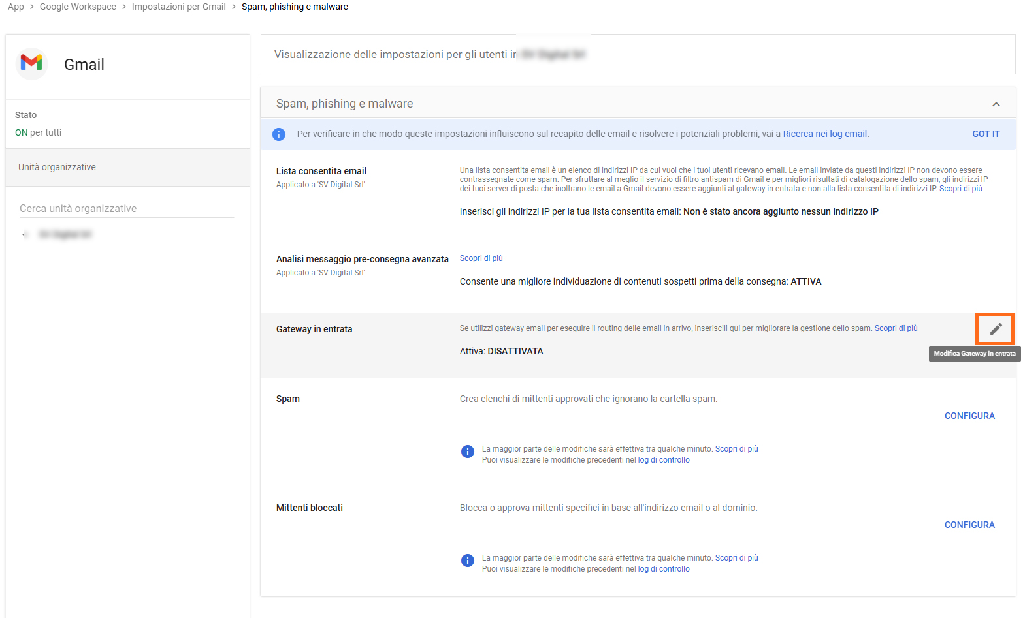Select the Lista consentita email setting

[x=321, y=171]
